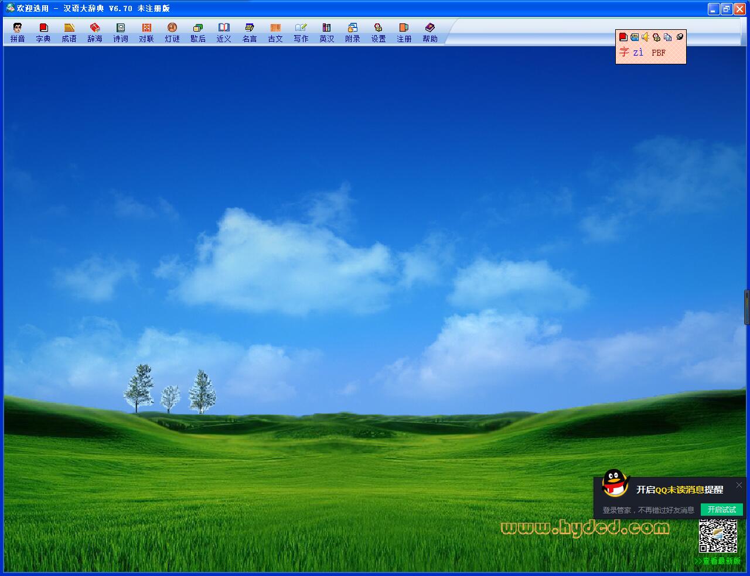Click the red 字 character in floating panel
The image size is (750, 576).
[x=624, y=52]
